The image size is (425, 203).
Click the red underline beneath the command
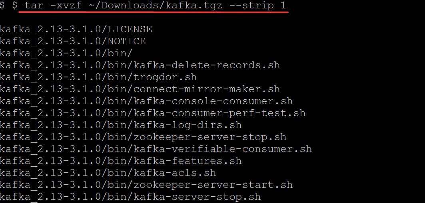pyautogui.click(x=154, y=12)
